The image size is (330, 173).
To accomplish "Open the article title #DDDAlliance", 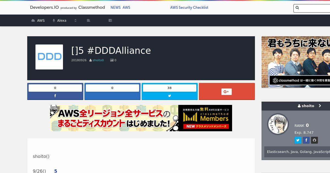I will tap(111, 51).
